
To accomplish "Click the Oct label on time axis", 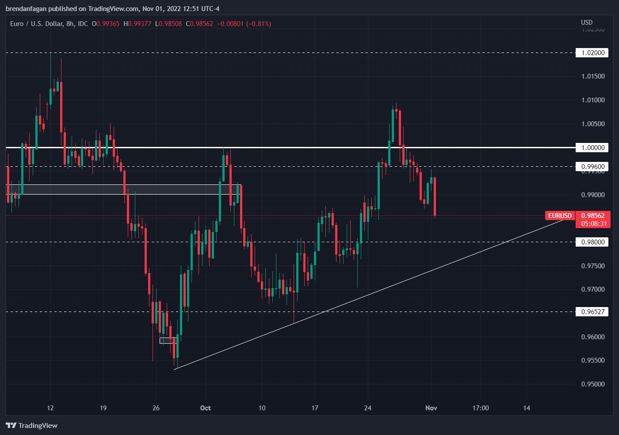I will click(x=205, y=408).
